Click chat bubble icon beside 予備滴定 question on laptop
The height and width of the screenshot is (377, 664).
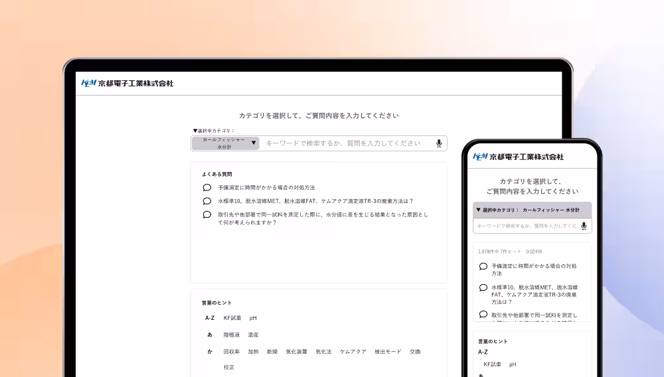click(x=207, y=187)
